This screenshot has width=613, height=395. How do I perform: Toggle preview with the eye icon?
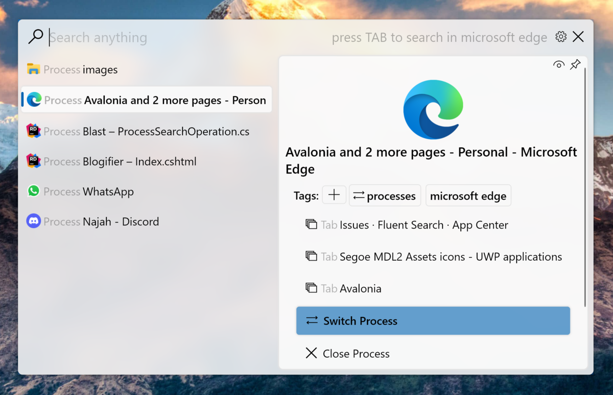pos(559,64)
